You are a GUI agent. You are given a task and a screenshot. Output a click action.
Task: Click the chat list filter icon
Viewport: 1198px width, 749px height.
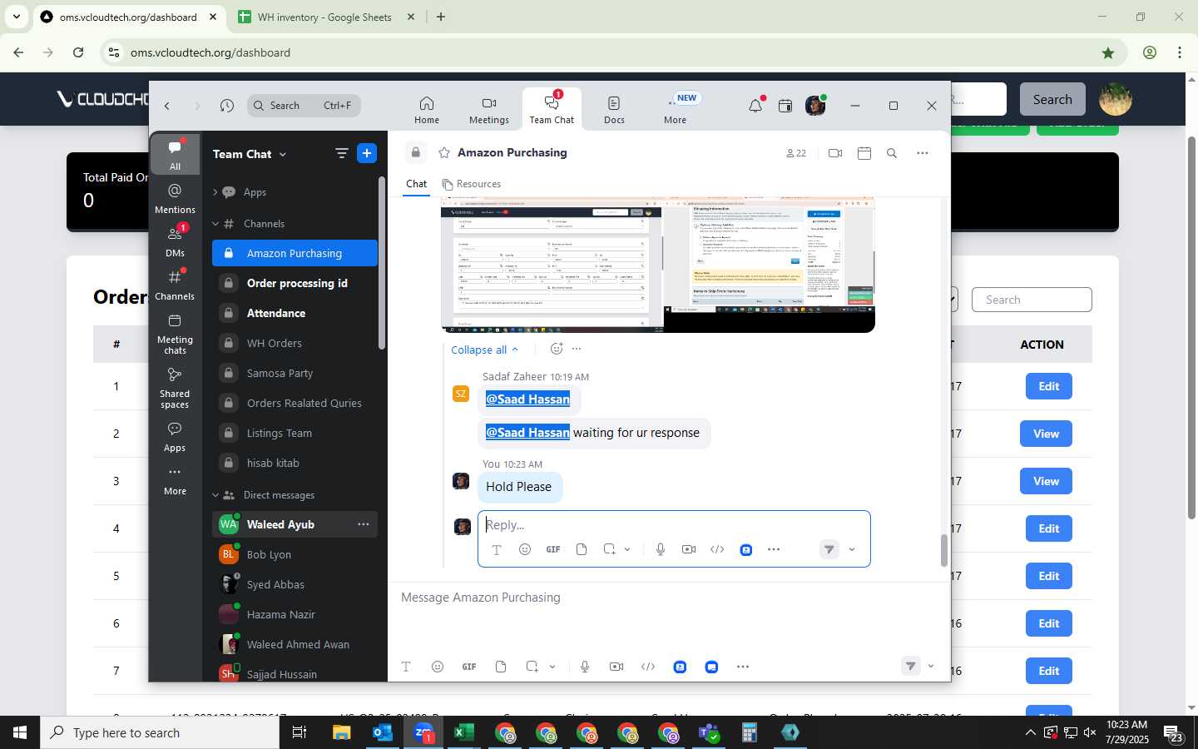click(341, 153)
